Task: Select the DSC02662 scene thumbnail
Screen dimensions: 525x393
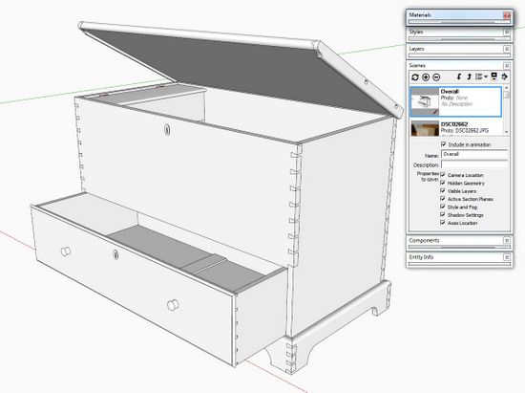Action: tap(425, 128)
